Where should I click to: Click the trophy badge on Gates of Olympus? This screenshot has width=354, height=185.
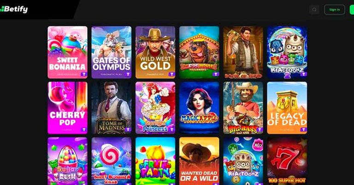point(128,74)
